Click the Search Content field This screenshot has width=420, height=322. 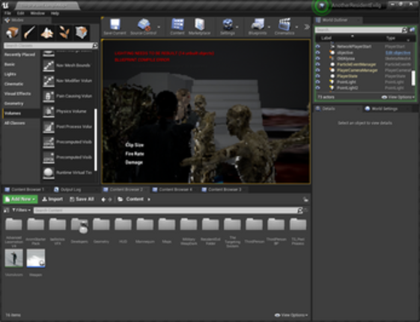(166, 210)
